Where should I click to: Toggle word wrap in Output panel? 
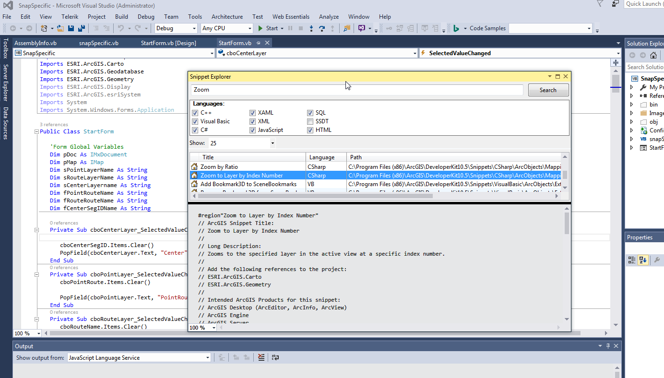coord(275,357)
